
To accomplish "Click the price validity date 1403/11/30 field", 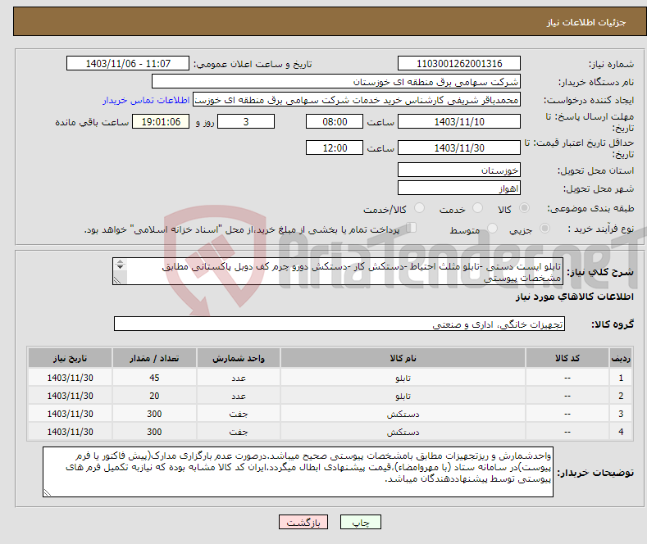I will [459, 147].
